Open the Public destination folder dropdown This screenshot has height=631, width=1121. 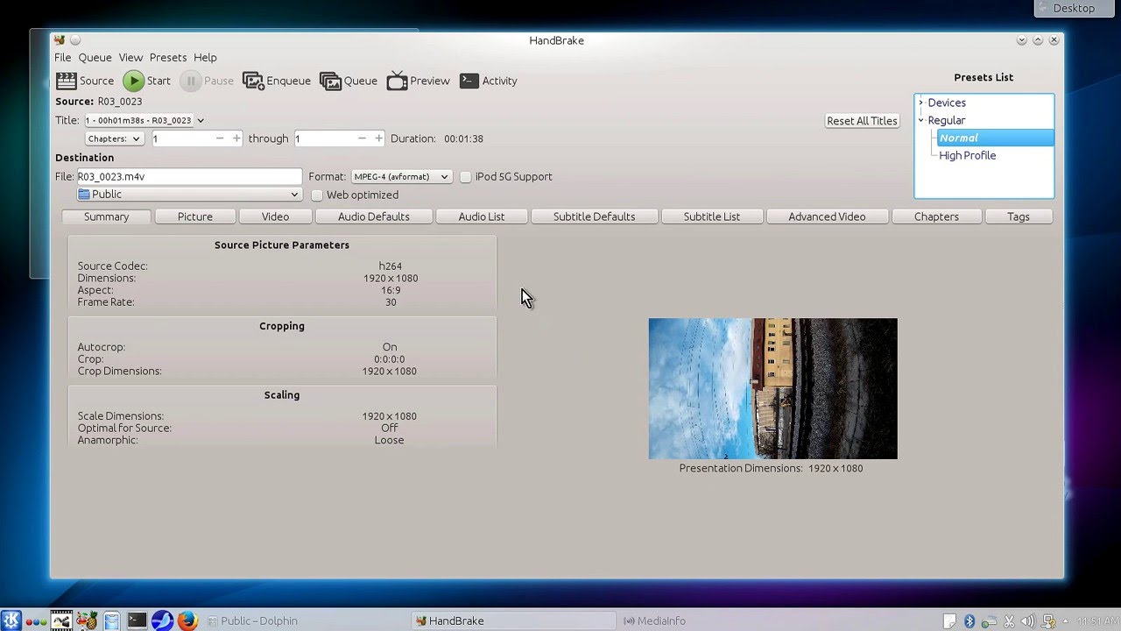coord(189,195)
